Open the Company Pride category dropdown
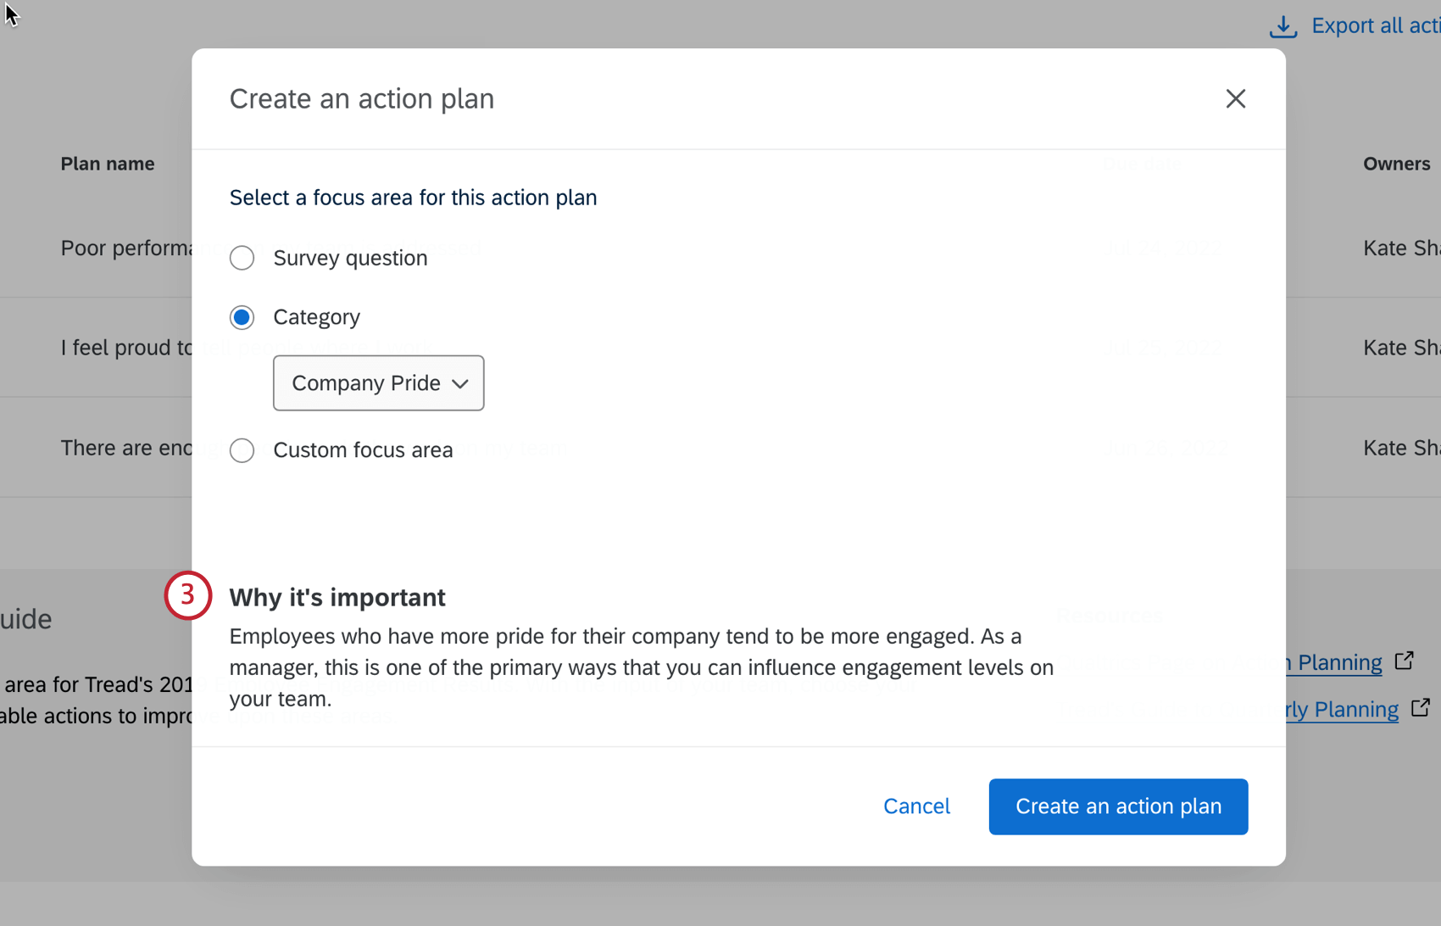This screenshot has height=926, width=1441. point(378,383)
